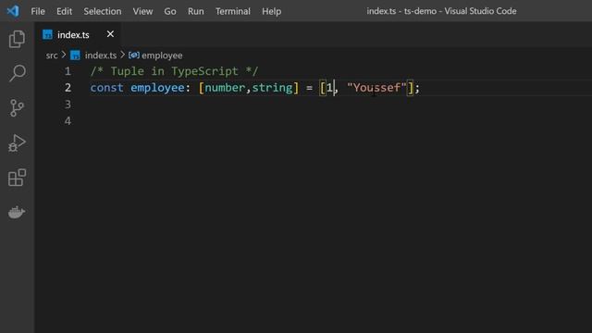Open the View menu
The image size is (592, 333).
(142, 11)
